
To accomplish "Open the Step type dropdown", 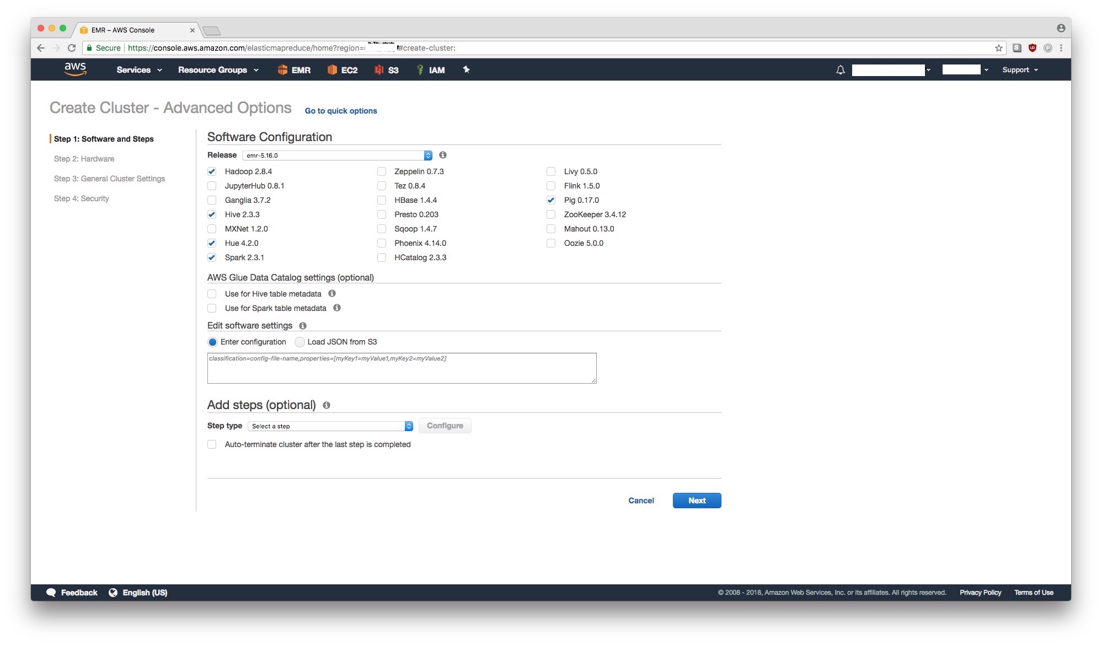I will [330, 426].
